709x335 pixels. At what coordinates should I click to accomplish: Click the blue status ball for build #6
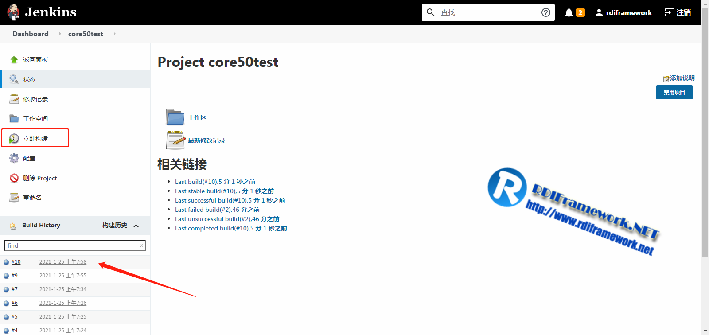pyautogui.click(x=6, y=304)
